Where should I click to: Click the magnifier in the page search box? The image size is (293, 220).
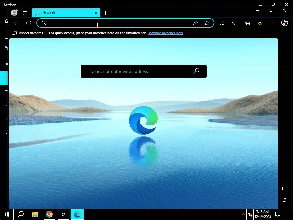coord(196,71)
